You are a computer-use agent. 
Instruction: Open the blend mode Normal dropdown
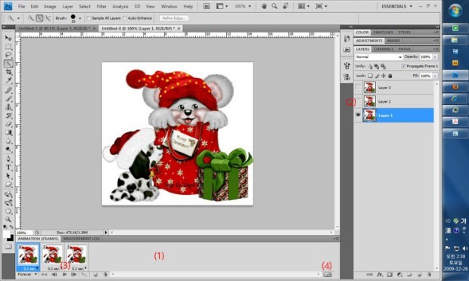[379, 57]
